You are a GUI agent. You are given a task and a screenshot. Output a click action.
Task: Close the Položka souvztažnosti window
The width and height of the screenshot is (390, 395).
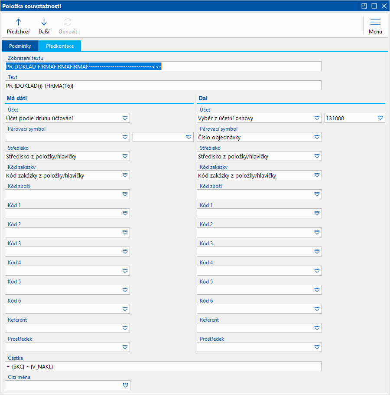pyautogui.click(x=383, y=6)
